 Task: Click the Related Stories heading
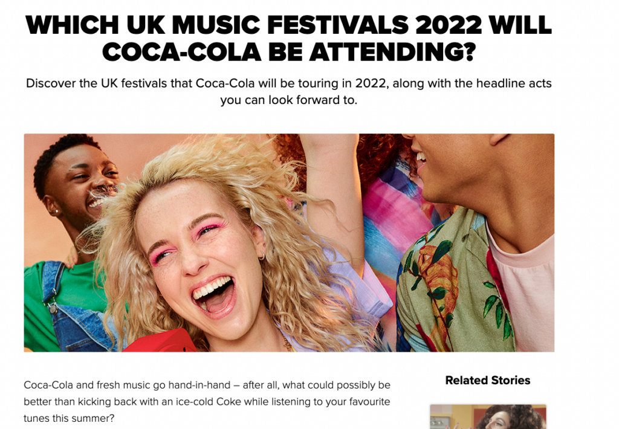point(488,380)
